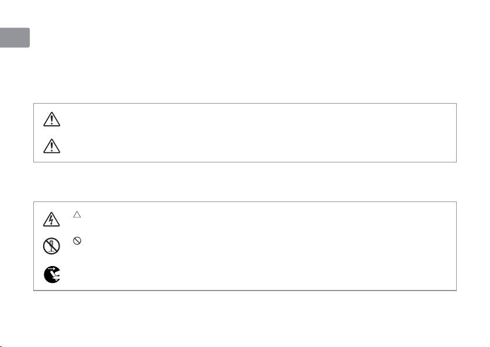Click the empty space between the two boxes

245,182
